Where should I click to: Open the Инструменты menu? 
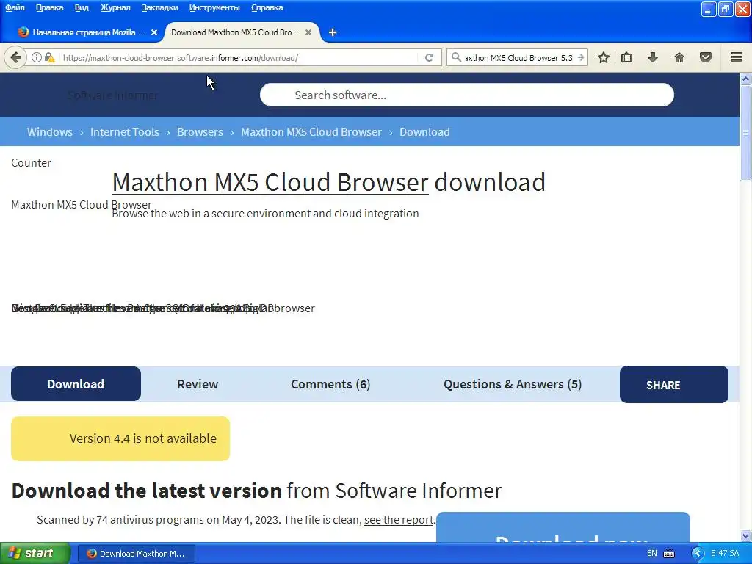click(x=214, y=7)
